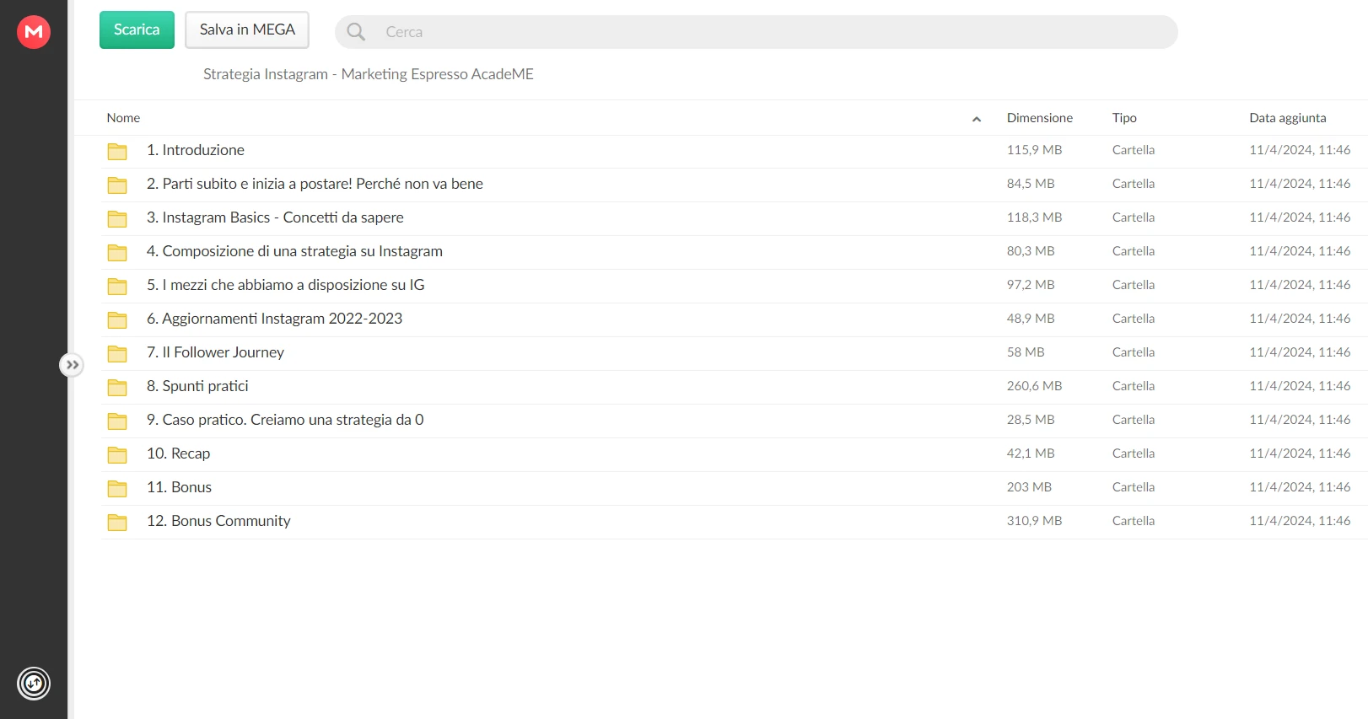The width and height of the screenshot is (1368, 719).
Task: Click folder icon of 3. Instagram Basics
Action: [117, 218]
